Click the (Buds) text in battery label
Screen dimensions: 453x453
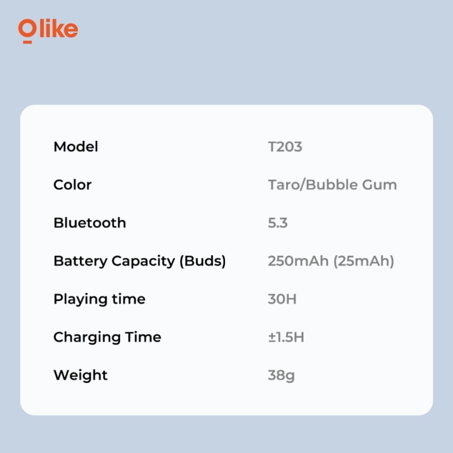tap(202, 261)
